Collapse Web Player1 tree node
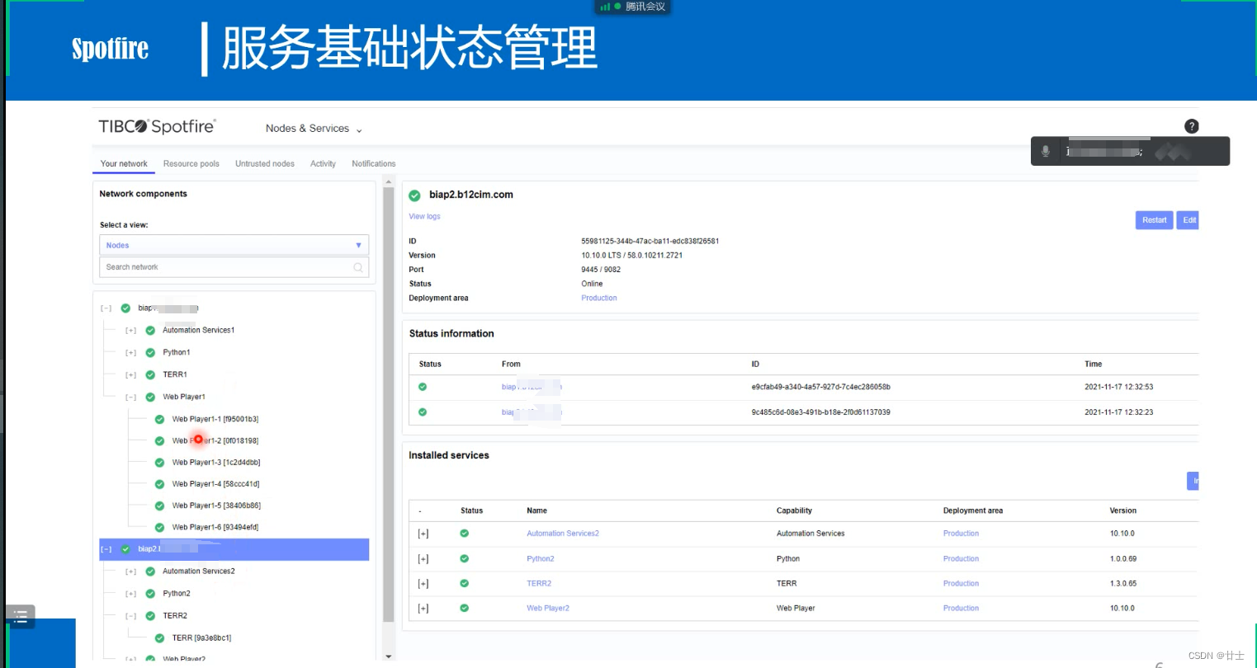 (x=130, y=398)
